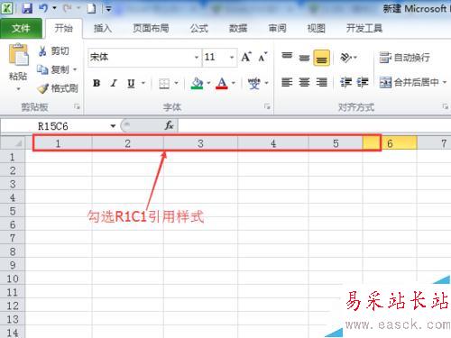The height and width of the screenshot is (338, 451).
Task: Click the Redo icon in quick access toolbar
Action: (67, 8)
